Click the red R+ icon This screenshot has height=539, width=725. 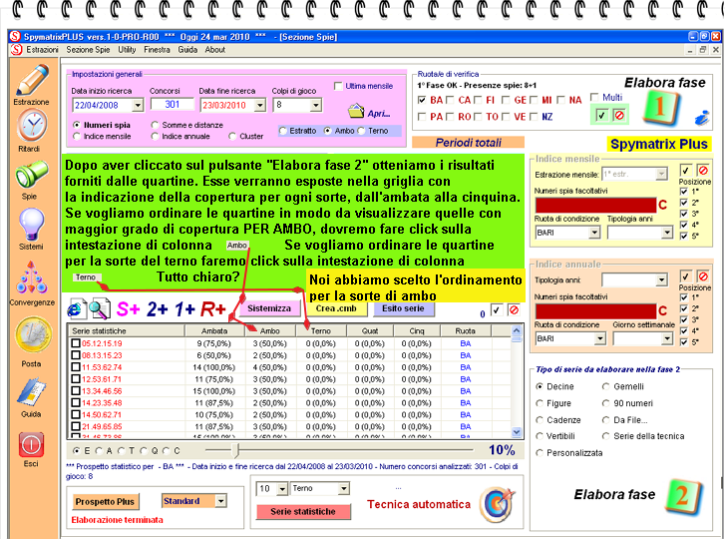(212, 309)
